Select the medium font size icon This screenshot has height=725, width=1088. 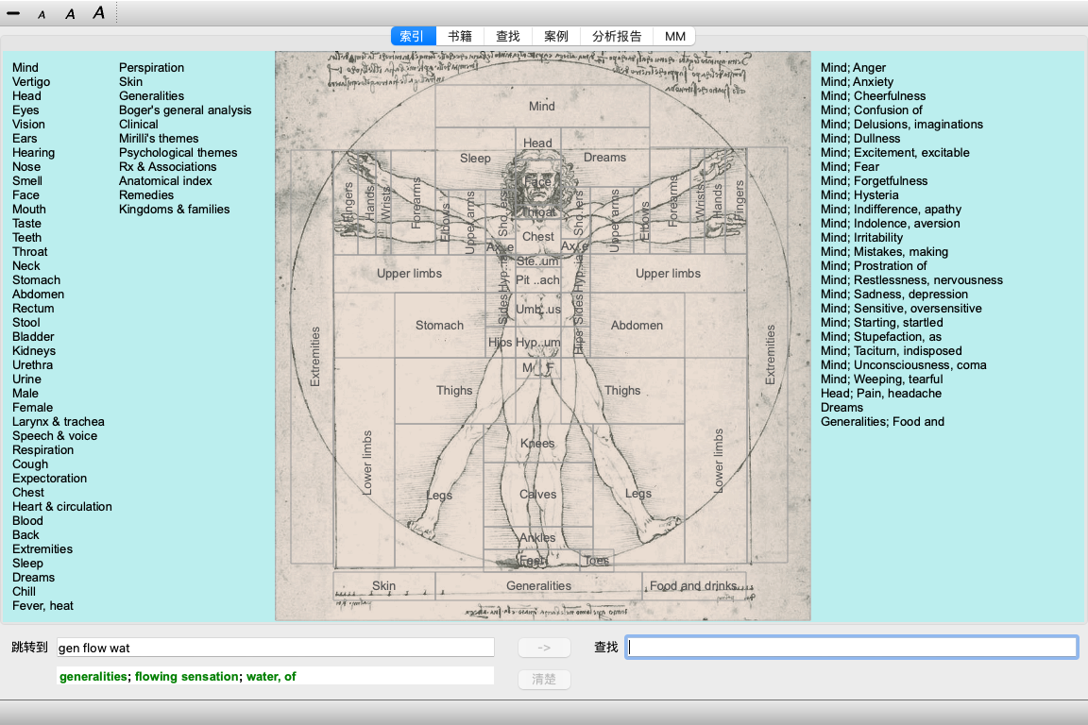click(x=70, y=14)
